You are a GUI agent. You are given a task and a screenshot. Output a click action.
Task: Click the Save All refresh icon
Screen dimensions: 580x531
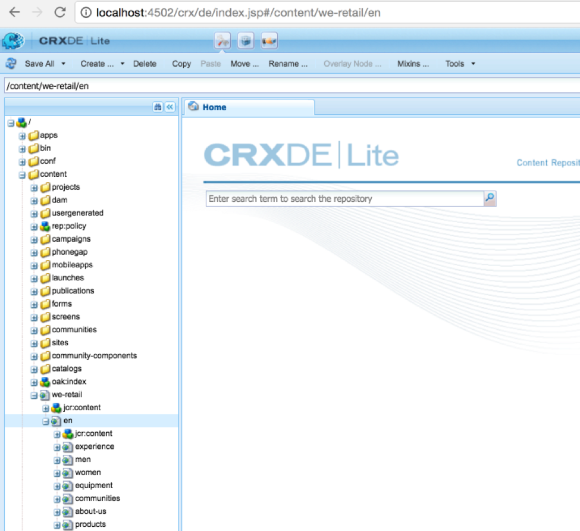tap(11, 64)
